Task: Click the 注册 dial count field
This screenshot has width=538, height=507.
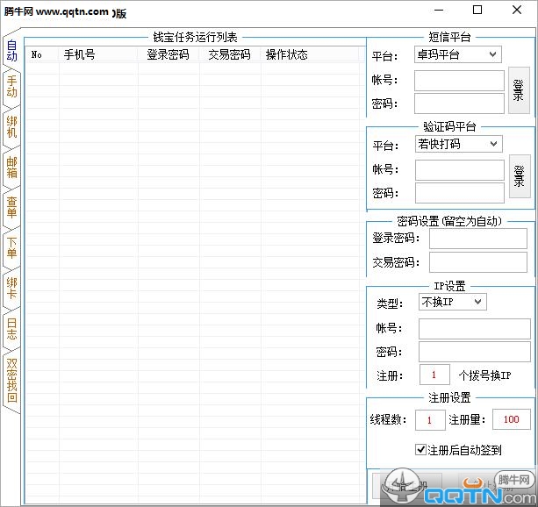Action: point(434,375)
